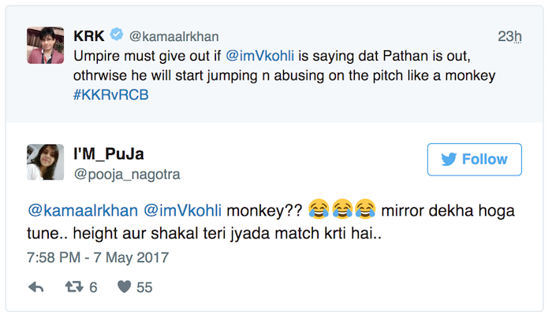Click the like count of 55

pyautogui.click(x=144, y=288)
